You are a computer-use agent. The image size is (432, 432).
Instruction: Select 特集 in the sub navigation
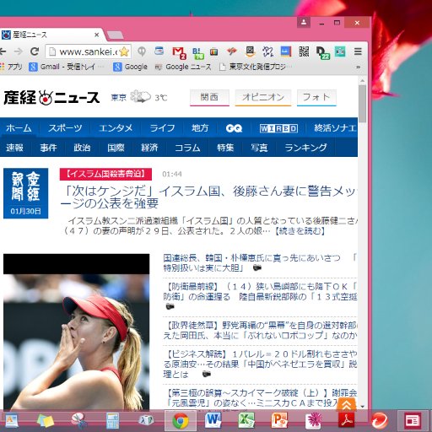coord(225,148)
